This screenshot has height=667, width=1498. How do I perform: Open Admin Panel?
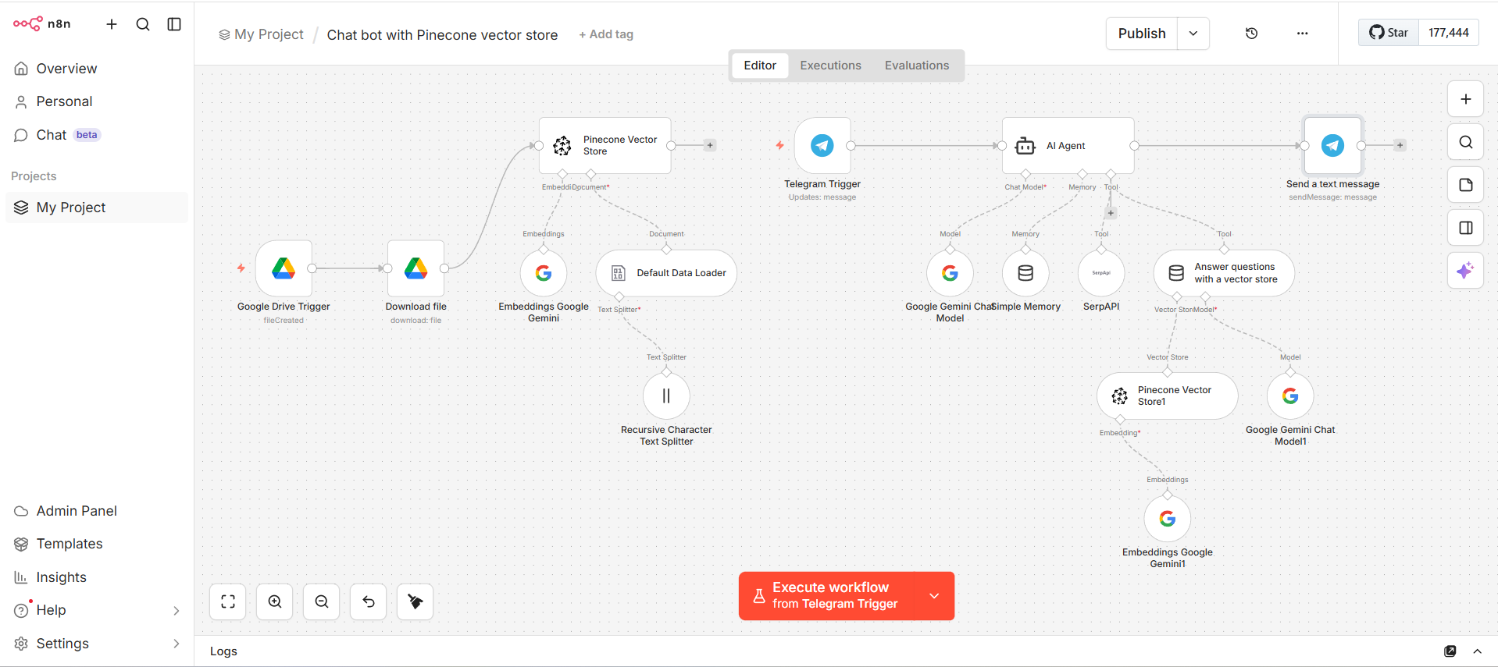[97, 511]
